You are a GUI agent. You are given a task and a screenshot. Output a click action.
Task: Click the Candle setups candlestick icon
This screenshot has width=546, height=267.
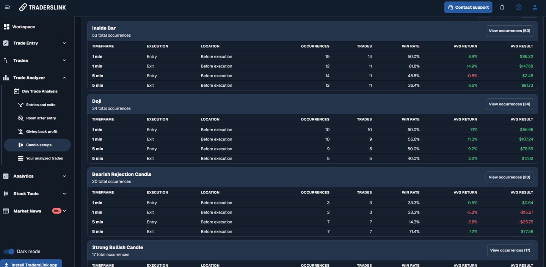[20, 145]
